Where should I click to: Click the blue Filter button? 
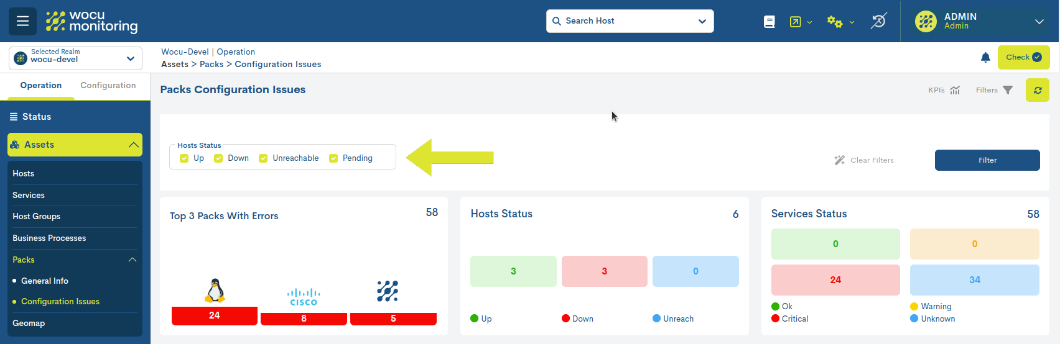(987, 160)
